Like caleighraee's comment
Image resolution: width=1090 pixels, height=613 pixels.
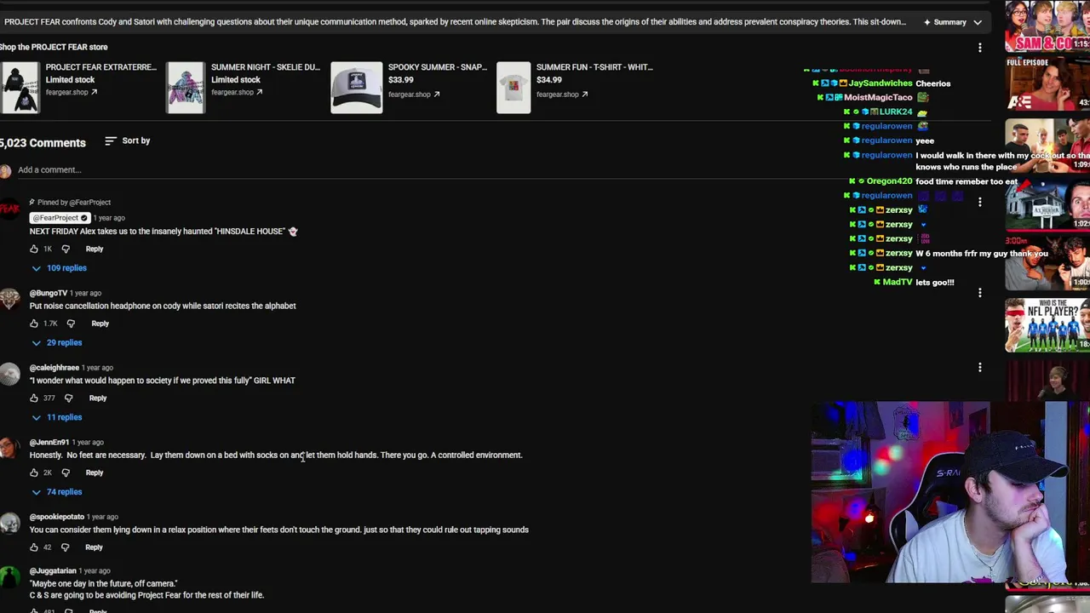coord(34,398)
